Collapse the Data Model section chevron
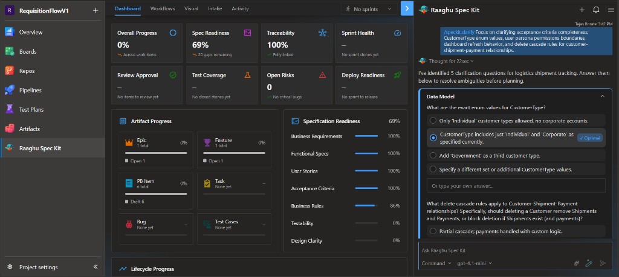The height and width of the screenshot is (277, 619). pos(602,96)
